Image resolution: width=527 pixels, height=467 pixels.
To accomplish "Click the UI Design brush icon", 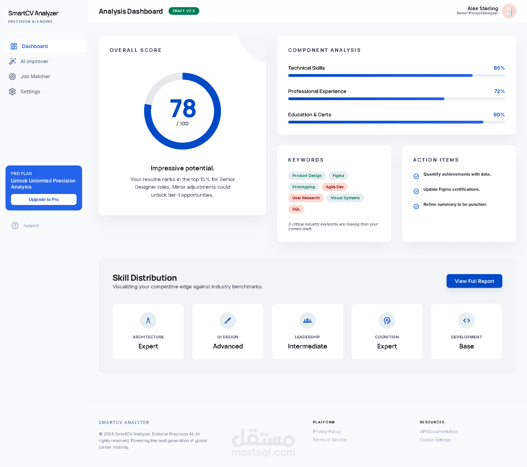I will 228,320.
